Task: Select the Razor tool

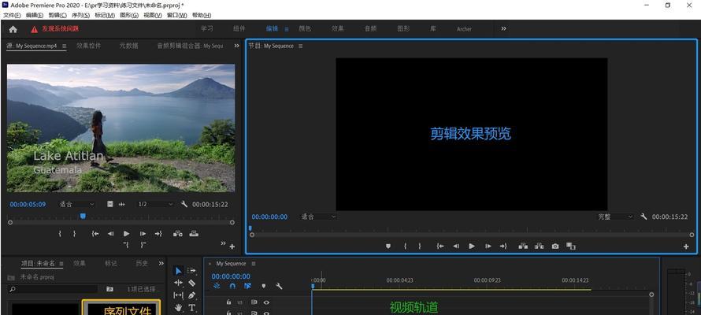Action: (192, 283)
